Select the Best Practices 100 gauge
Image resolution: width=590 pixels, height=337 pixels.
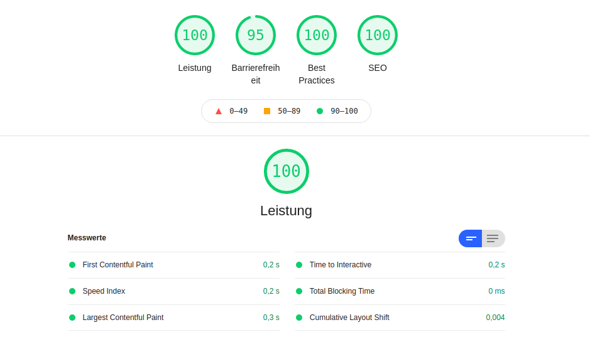click(317, 35)
